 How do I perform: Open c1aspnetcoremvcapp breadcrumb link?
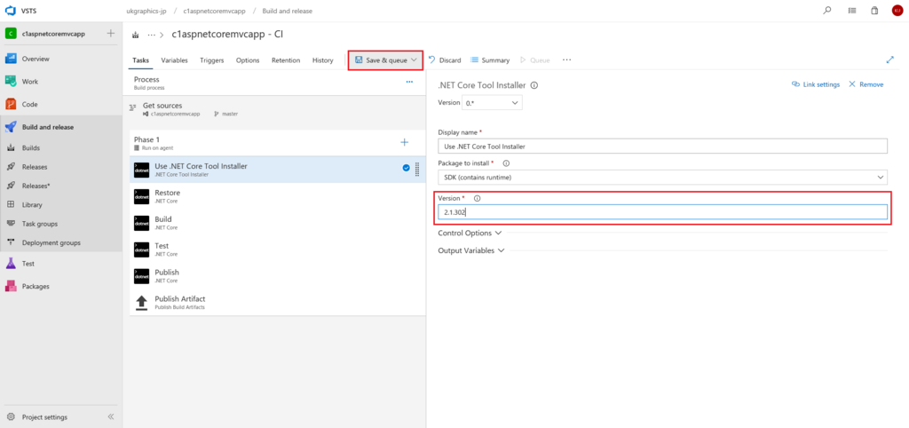click(x=214, y=11)
